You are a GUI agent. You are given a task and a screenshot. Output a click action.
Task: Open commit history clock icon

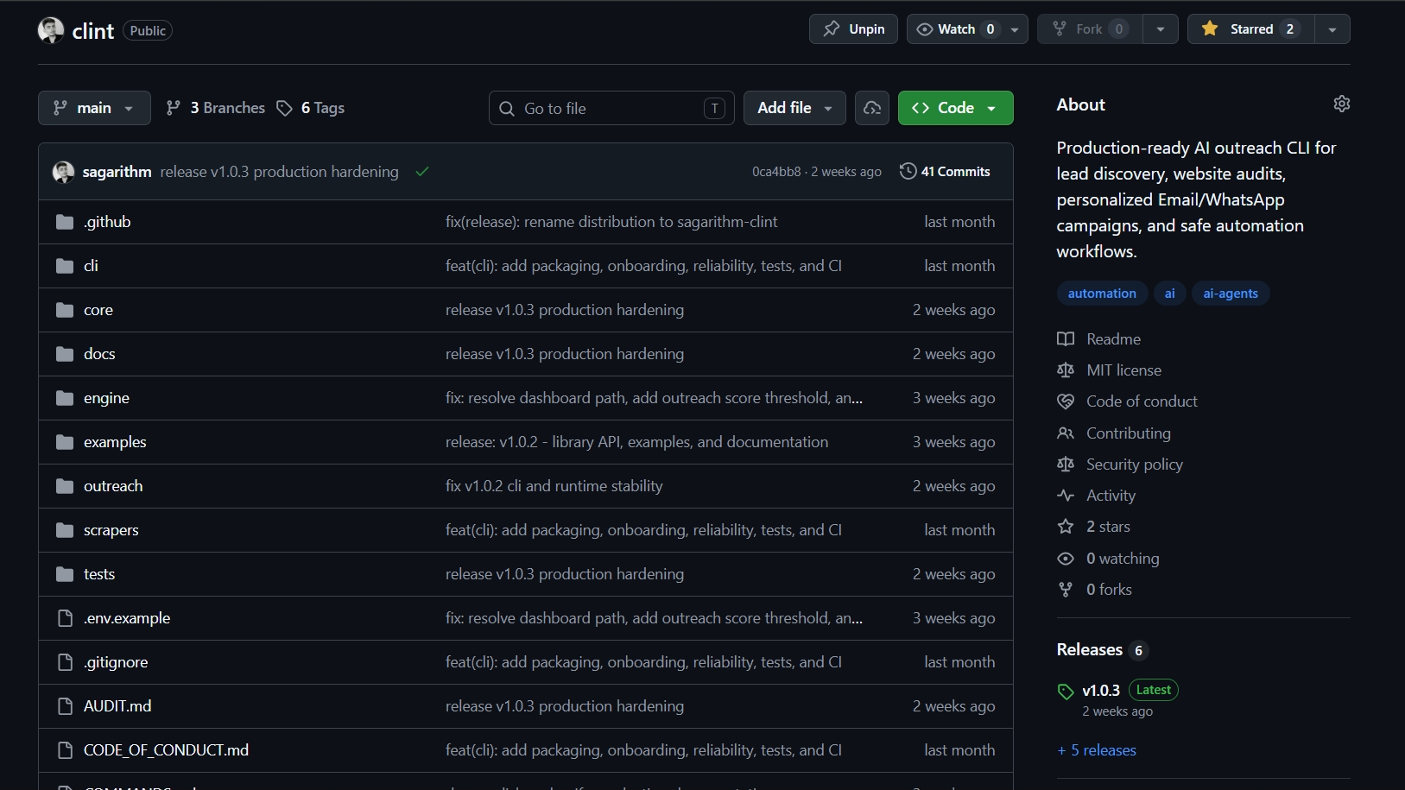coord(908,171)
